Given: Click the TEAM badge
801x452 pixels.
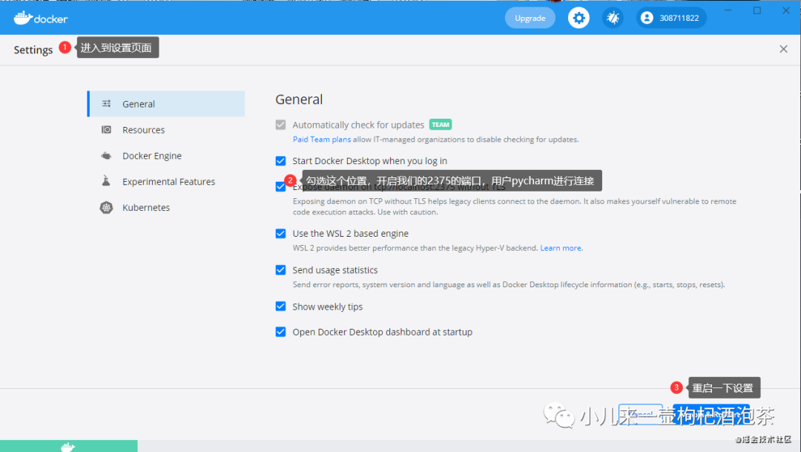Looking at the screenshot, I should tap(441, 125).
